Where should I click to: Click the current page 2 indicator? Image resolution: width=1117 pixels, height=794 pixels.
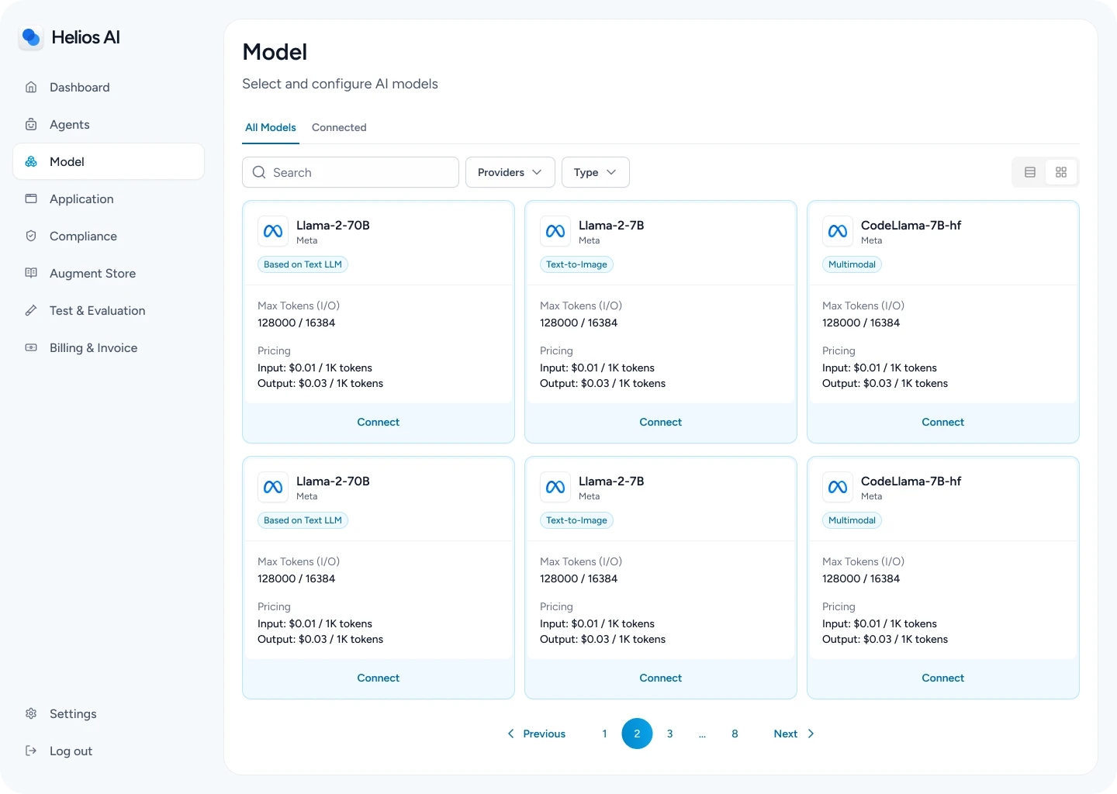(x=637, y=734)
